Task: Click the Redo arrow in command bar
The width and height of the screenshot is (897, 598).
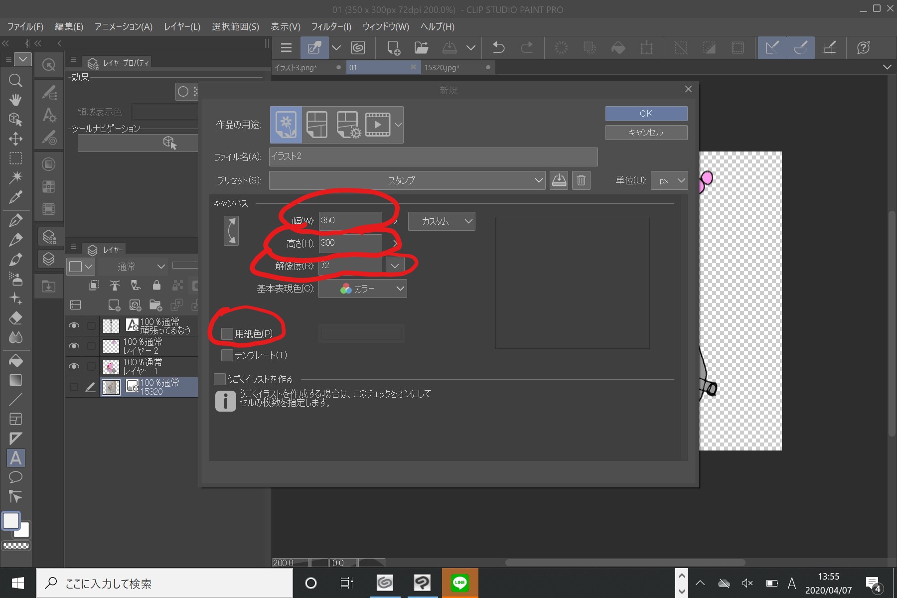Action: (526, 48)
